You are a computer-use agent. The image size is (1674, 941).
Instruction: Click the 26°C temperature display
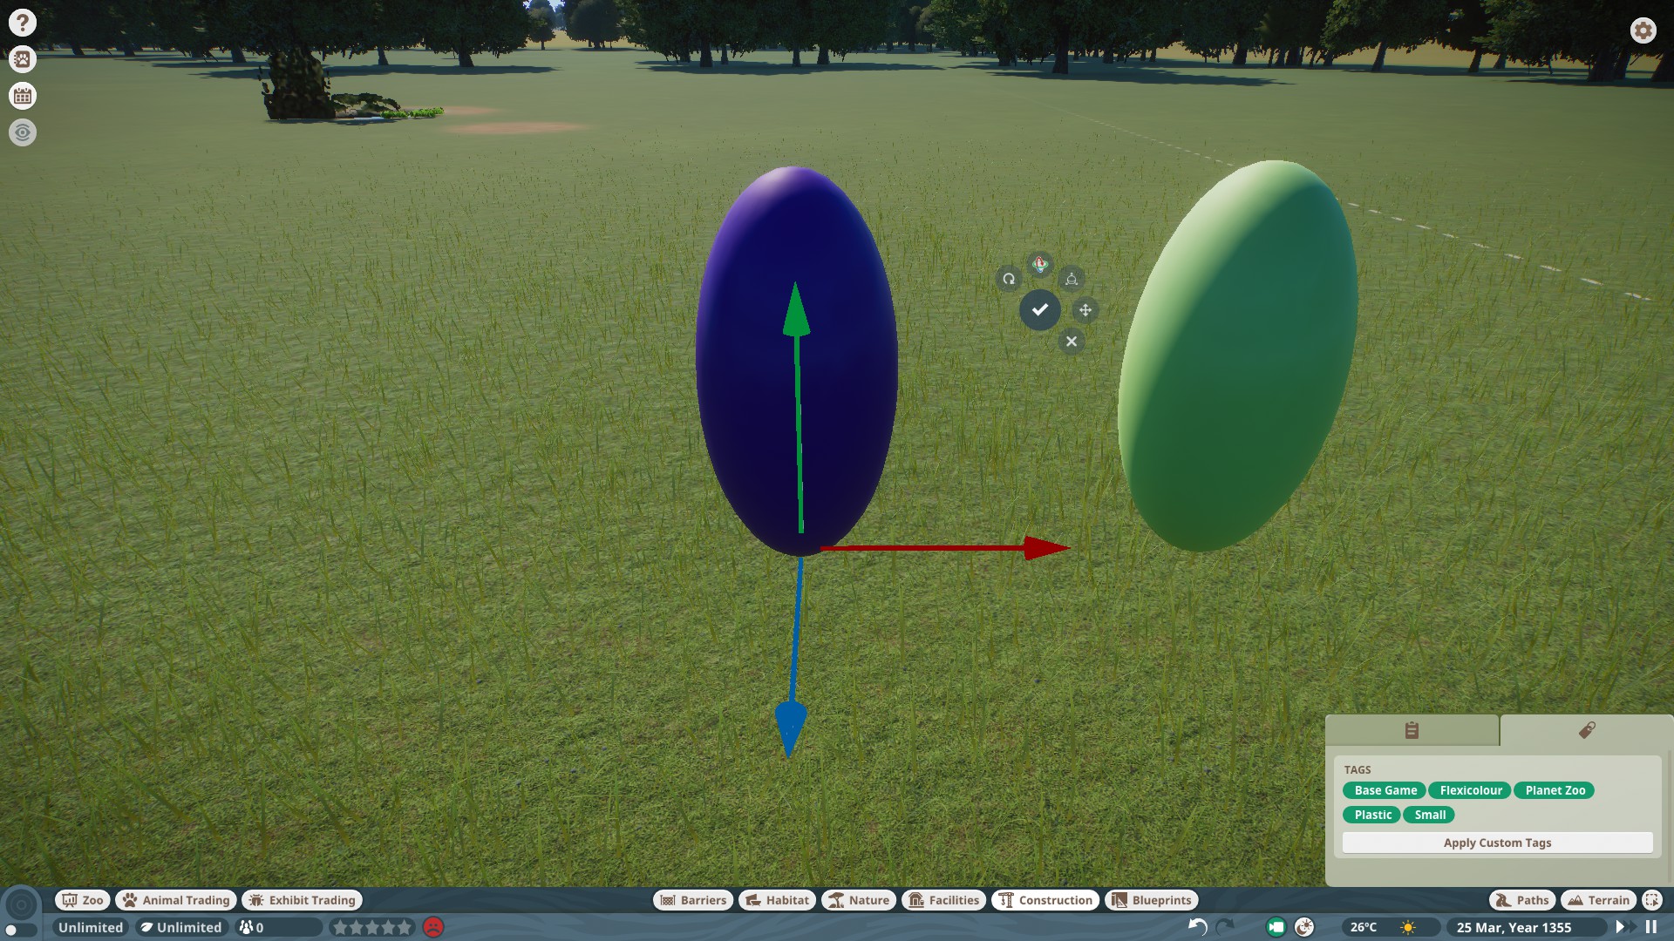click(1364, 927)
